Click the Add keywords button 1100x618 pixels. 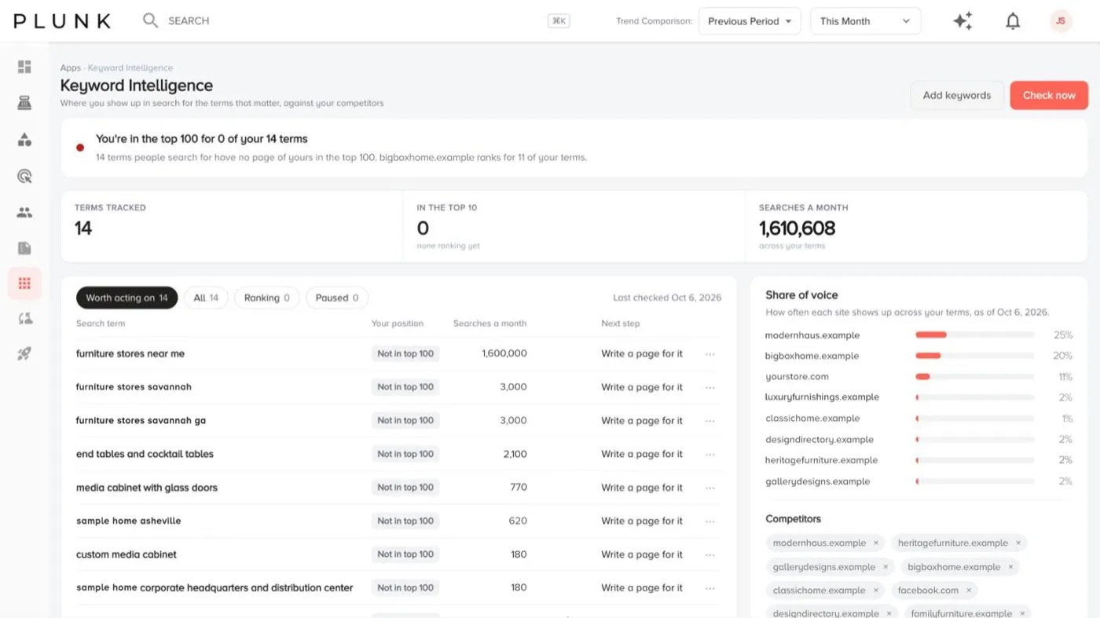(957, 95)
